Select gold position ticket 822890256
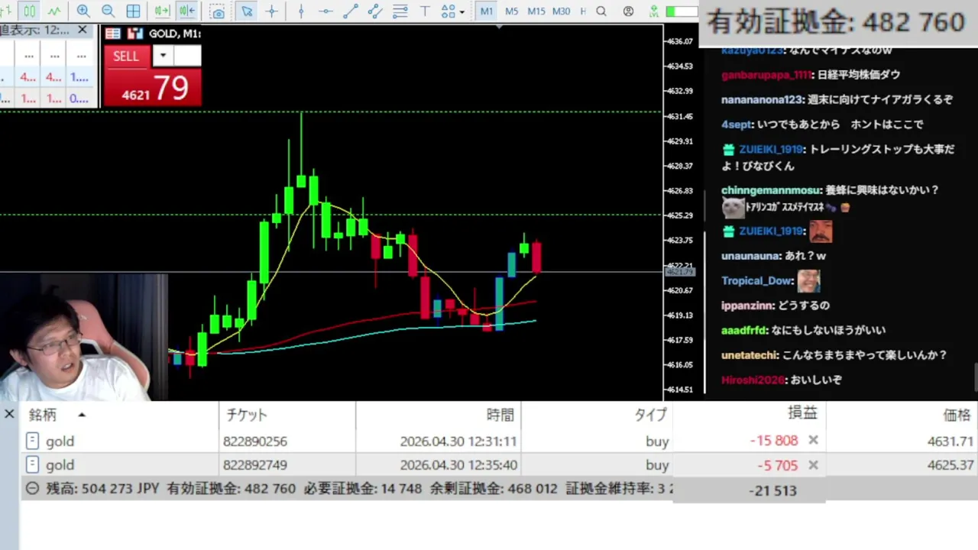The height and width of the screenshot is (550, 978). 254,442
